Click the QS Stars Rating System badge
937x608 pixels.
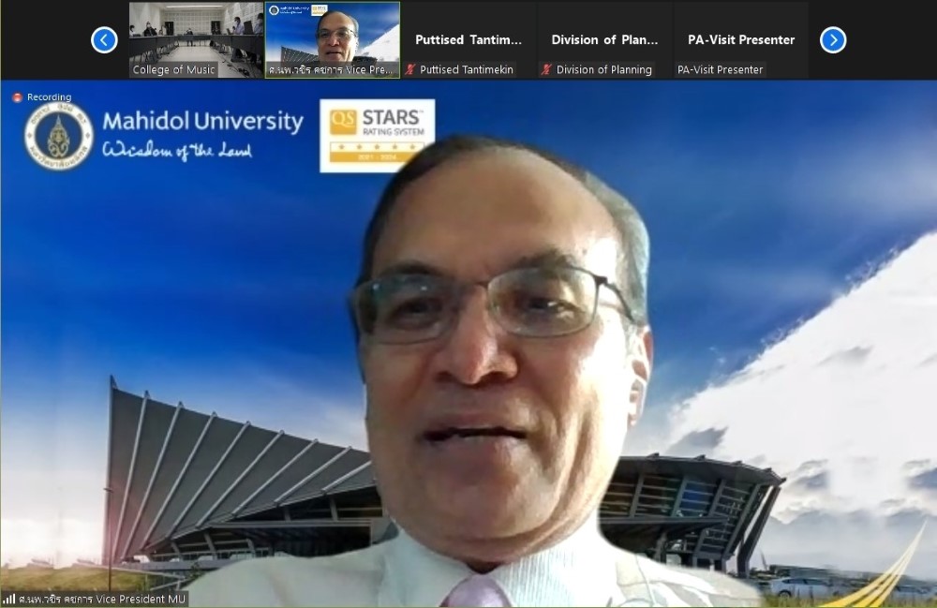coord(377,136)
